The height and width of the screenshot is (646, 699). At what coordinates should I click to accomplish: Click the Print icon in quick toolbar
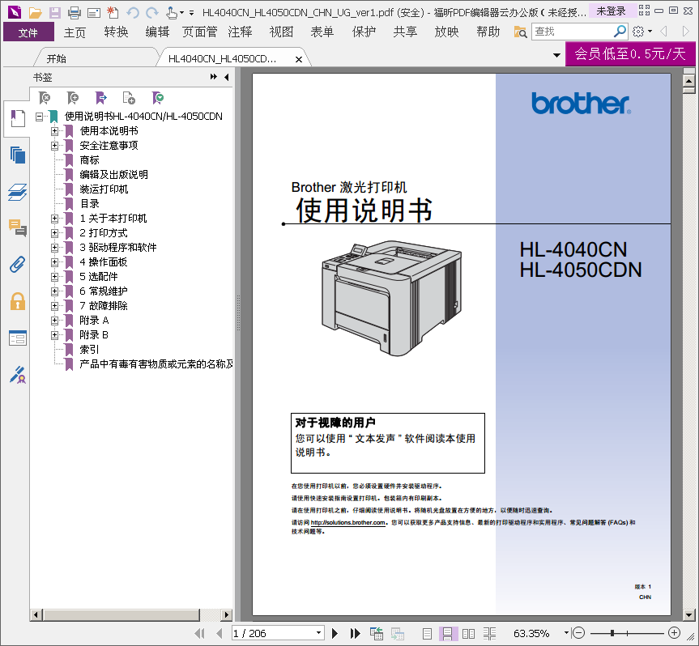[x=75, y=12]
